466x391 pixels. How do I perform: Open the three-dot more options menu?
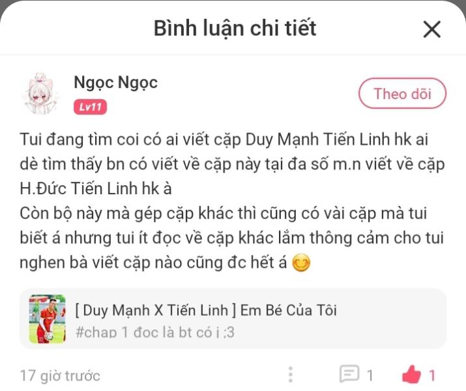coord(291,375)
